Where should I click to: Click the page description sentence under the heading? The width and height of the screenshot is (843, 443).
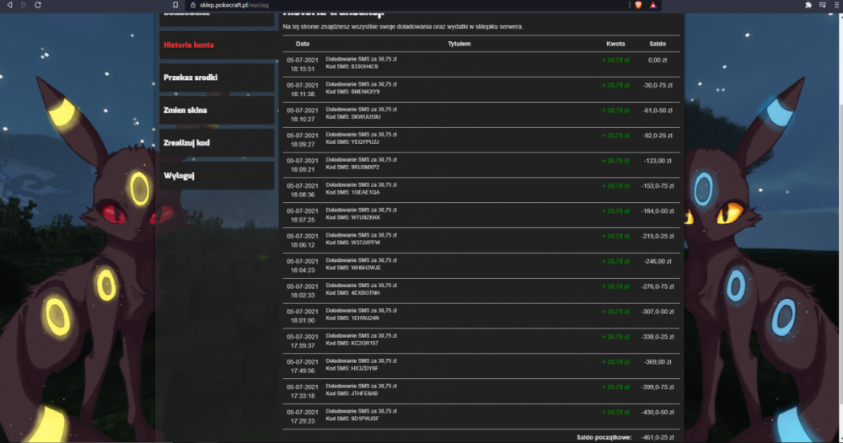[x=403, y=26]
